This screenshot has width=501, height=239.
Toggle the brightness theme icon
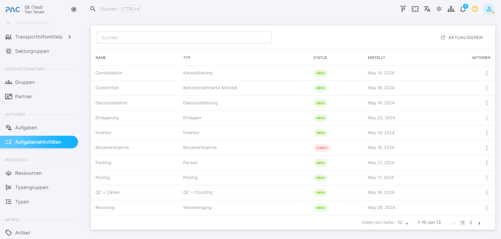click(x=439, y=9)
